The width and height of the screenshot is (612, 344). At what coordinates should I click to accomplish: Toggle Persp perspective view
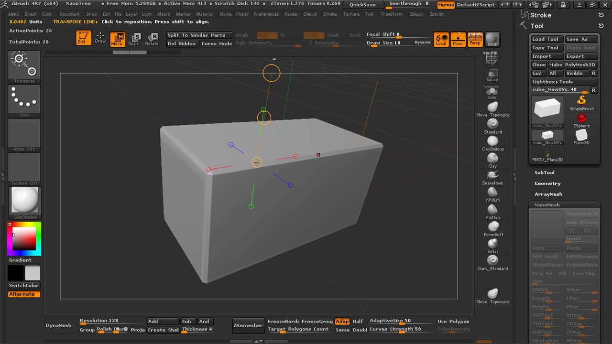(475, 39)
